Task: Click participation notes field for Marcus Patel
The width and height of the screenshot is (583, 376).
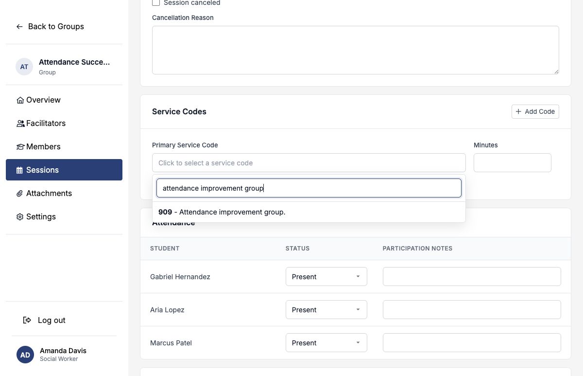Action: point(472,343)
